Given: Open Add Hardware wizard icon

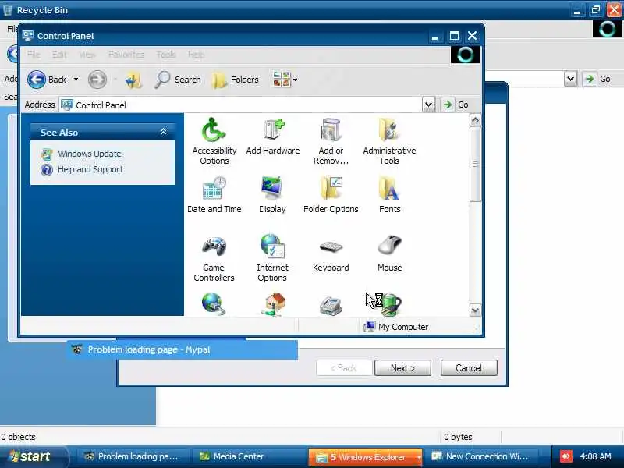Looking at the screenshot, I should (x=272, y=136).
